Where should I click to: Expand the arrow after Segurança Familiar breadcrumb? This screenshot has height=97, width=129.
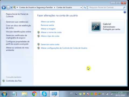coord(55,8)
